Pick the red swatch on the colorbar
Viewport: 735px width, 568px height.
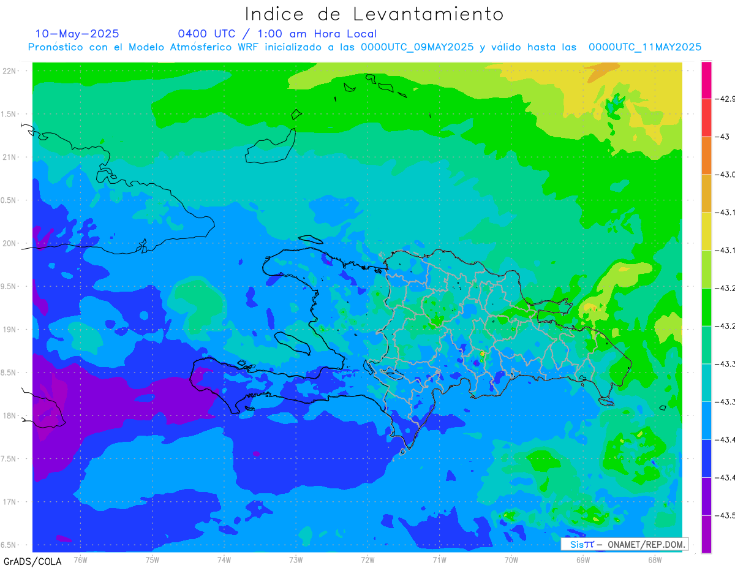tap(706, 118)
